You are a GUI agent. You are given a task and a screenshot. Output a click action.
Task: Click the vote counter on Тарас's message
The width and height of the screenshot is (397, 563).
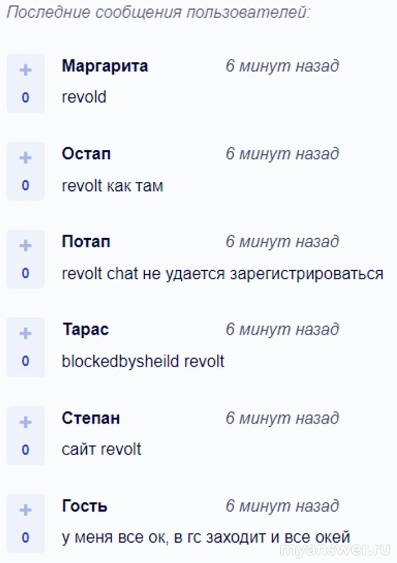pos(25,361)
